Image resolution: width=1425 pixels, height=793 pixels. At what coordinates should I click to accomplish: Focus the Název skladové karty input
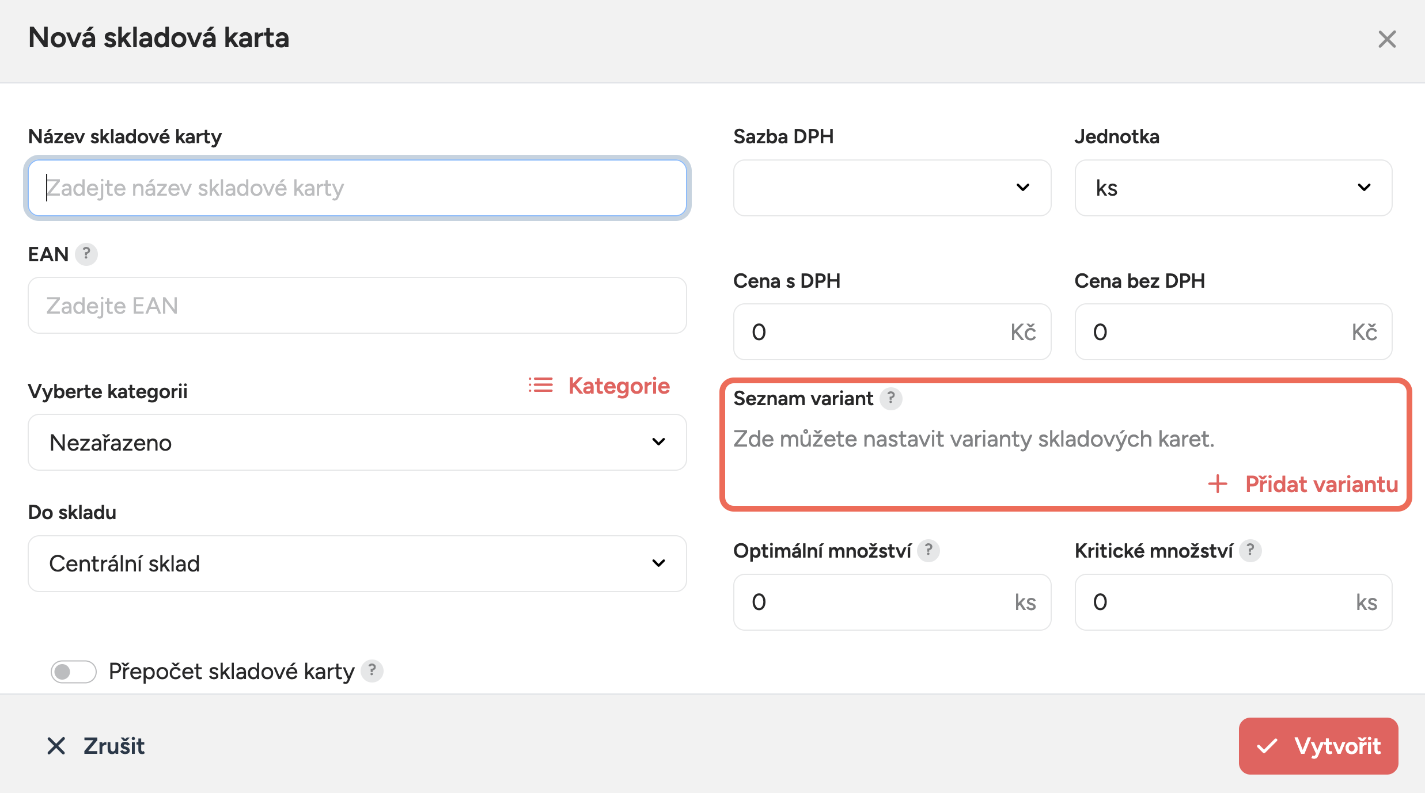[x=357, y=188]
